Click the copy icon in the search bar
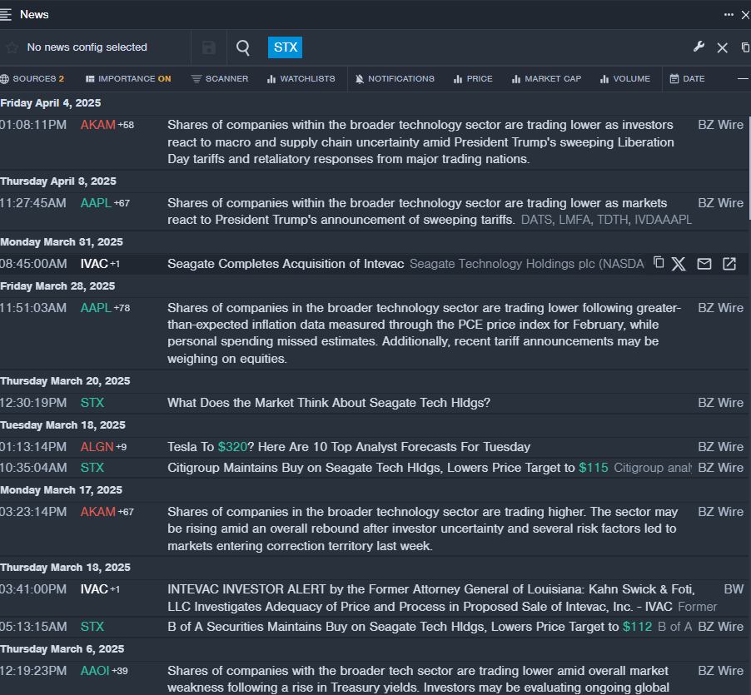Viewport: 751px width, 695px height. pyautogui.click(x=746, y=47)
